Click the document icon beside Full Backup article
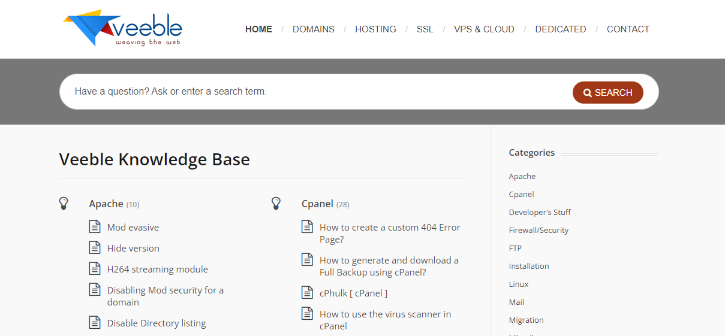725x336 pixels. (307, 260)
